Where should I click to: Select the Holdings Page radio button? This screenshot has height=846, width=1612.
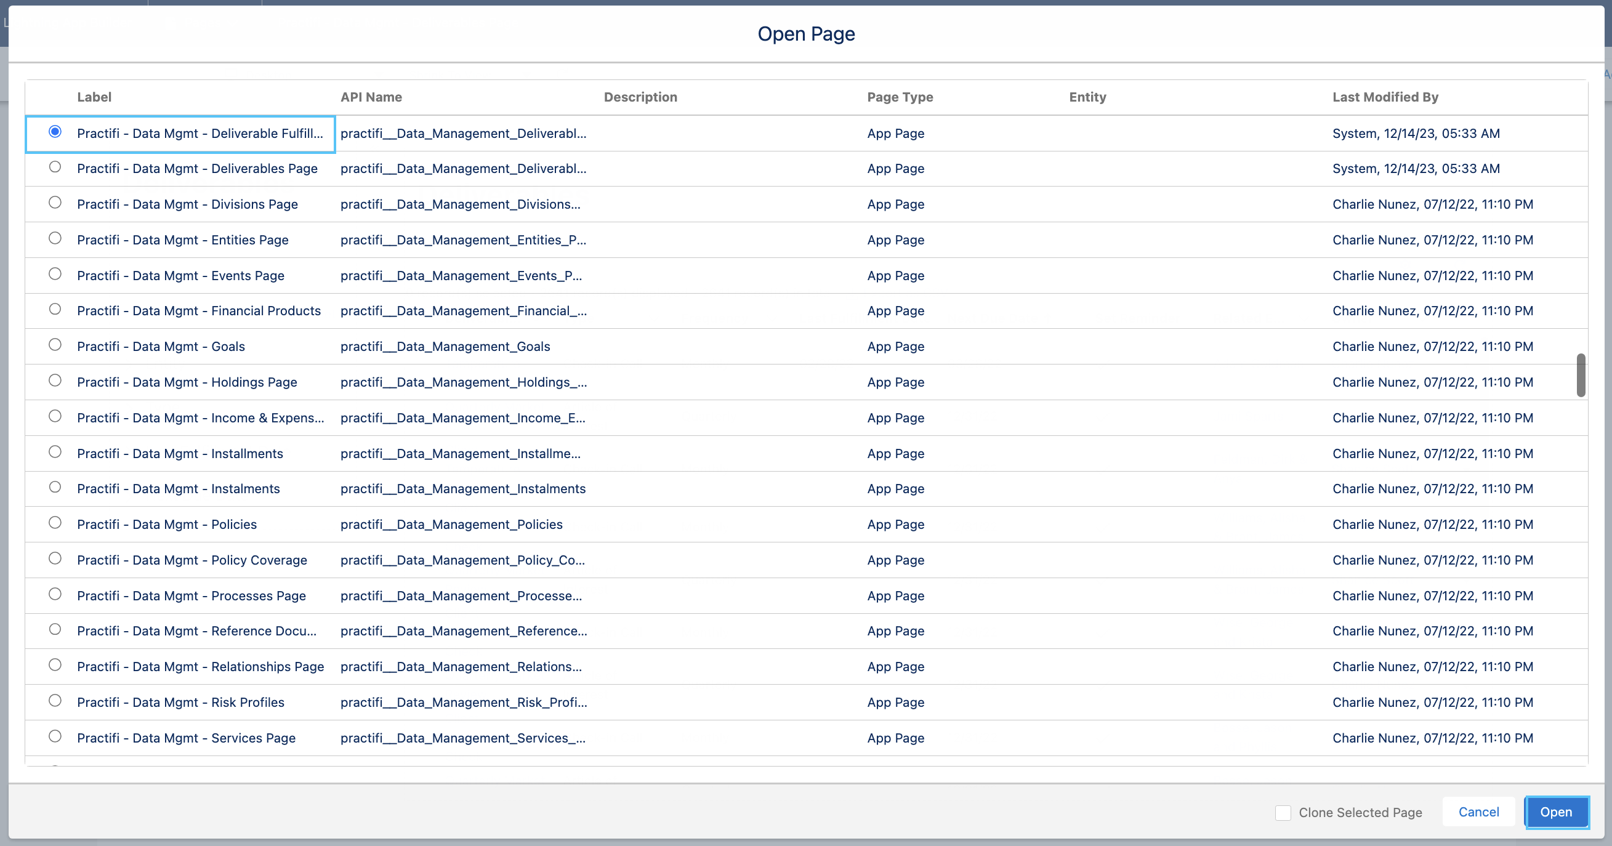[55, 381]
